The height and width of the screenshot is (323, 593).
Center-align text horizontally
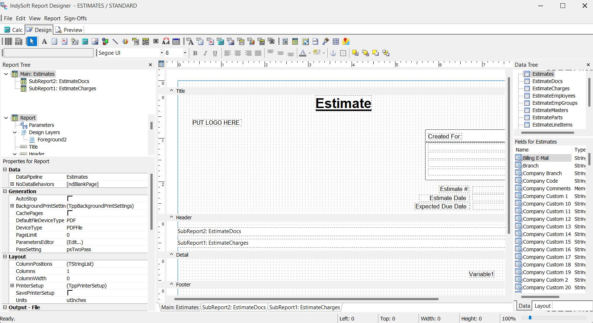point(238,53)
